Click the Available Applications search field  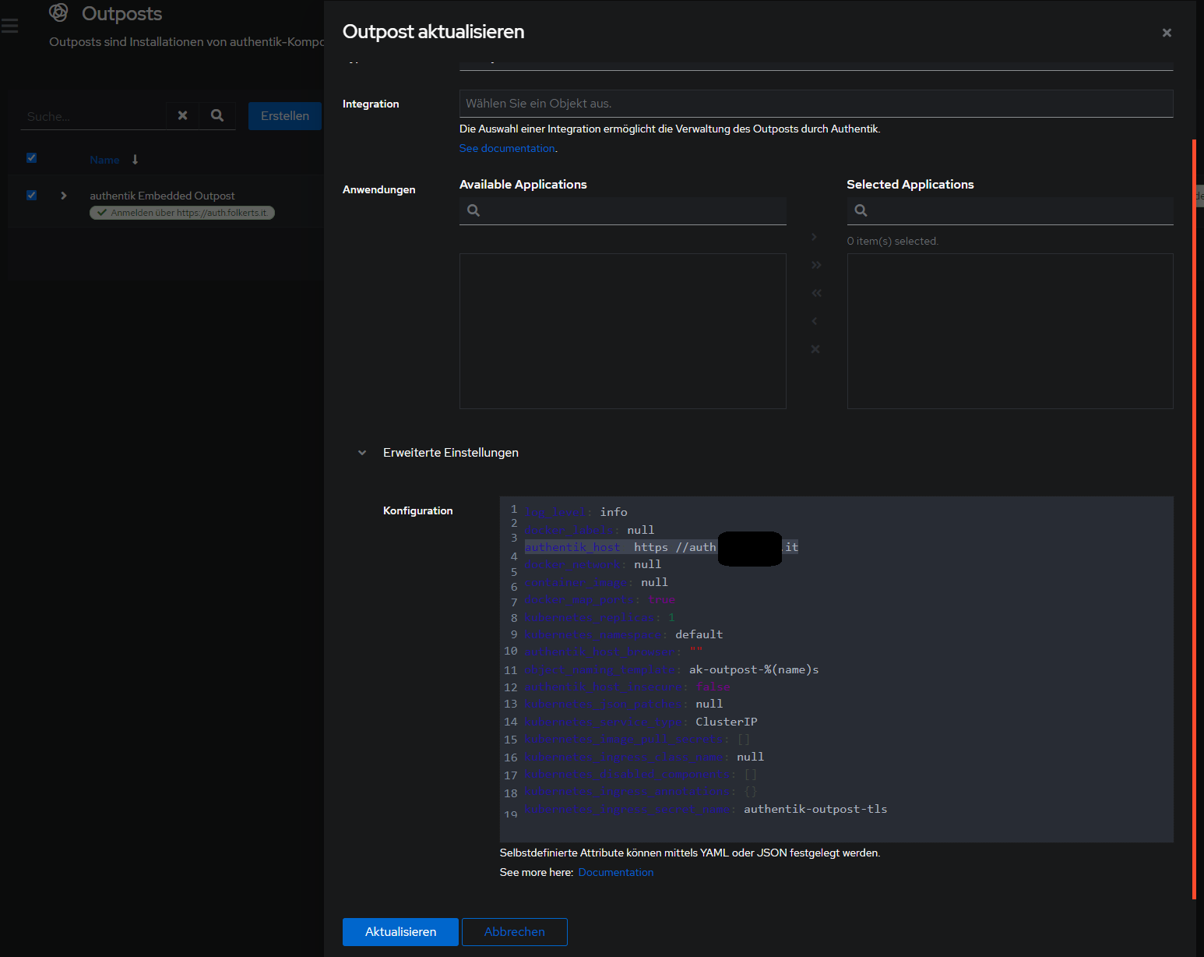pyautogui.click(x=631, y=210)
